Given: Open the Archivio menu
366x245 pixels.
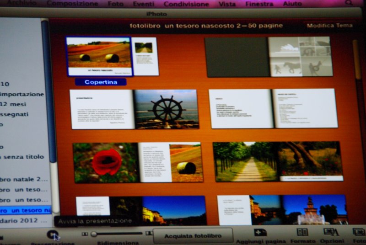Looking at the screenshot, I should click(22, 3).
